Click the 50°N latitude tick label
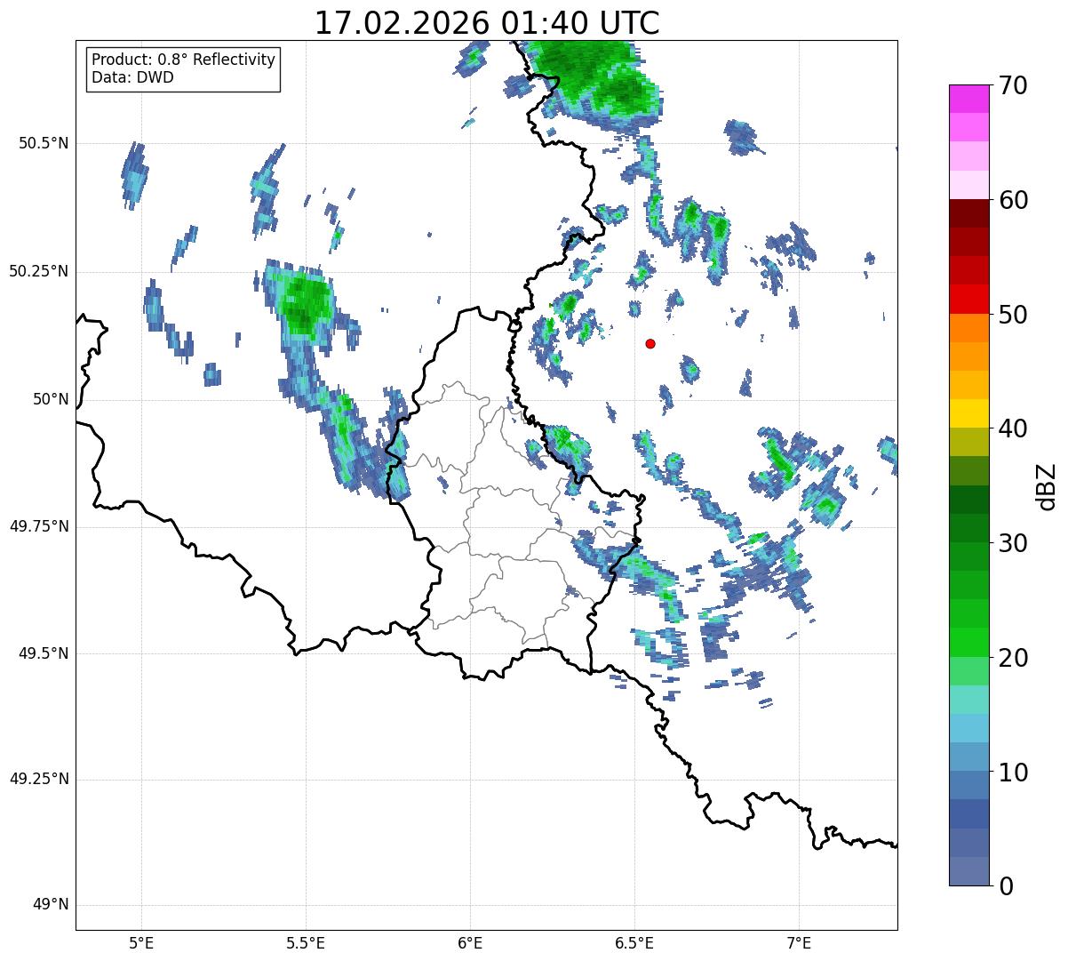Screen dimensions: 1068x961 click(x=51, y=399)
